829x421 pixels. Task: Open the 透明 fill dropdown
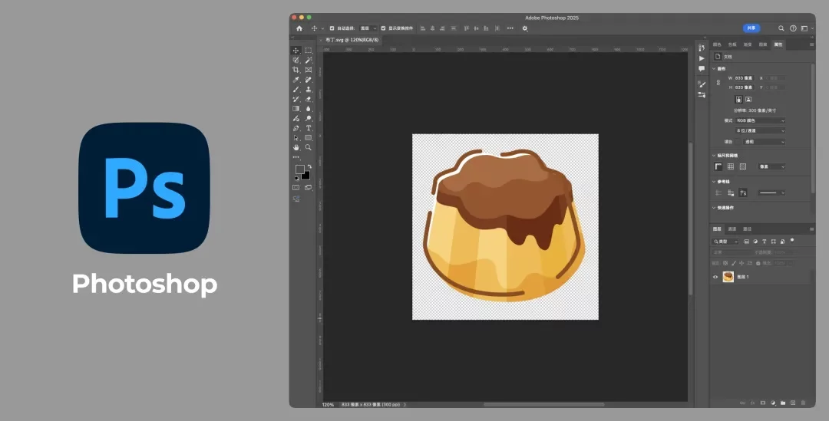(759, 142)
